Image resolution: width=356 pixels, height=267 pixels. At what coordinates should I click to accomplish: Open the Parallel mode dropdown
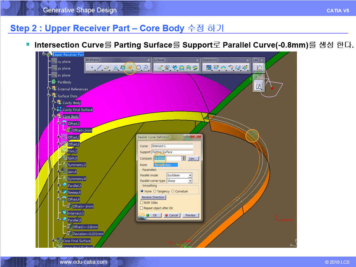click(190, 175)
